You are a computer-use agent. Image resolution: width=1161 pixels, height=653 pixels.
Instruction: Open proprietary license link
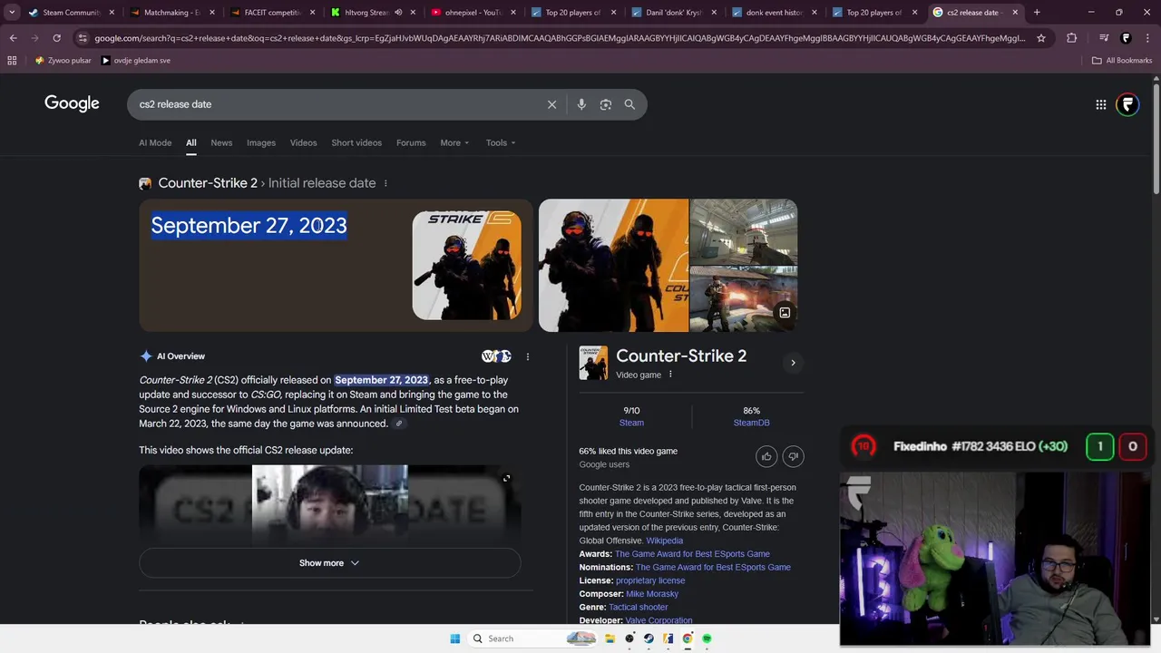[650, 580]
